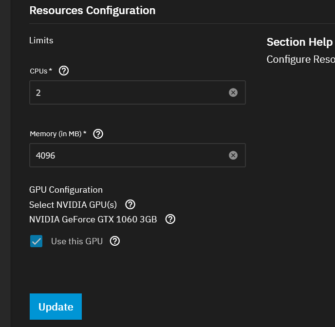Click the 'Memory (in MB) *' field label

point(58,134)
